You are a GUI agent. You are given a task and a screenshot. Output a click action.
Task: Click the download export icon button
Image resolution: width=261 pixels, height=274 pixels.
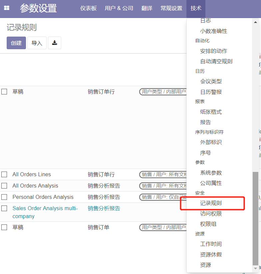tap(55, 43)
